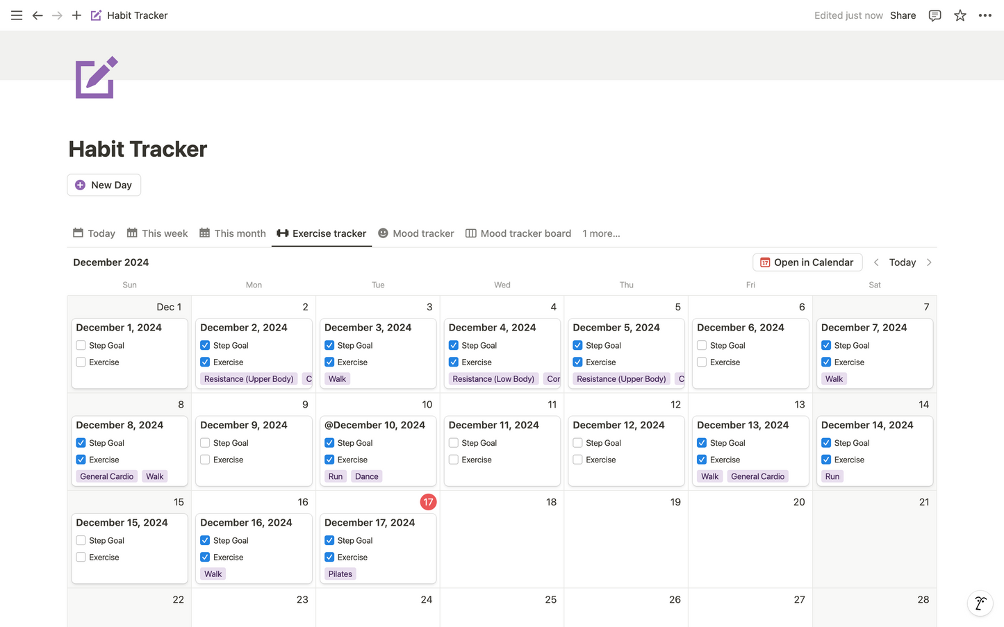Image resolution: width=1004 pixels, height=627 pixels.
Task: Open the December 13, 2024 card title
Action: tap(743, 425)
